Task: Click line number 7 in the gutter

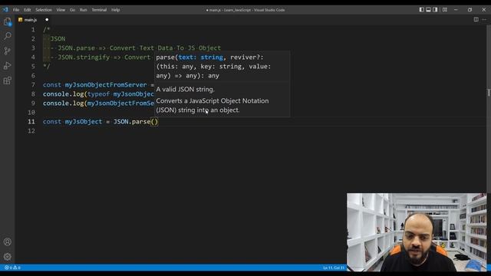Action: (33, 85)
